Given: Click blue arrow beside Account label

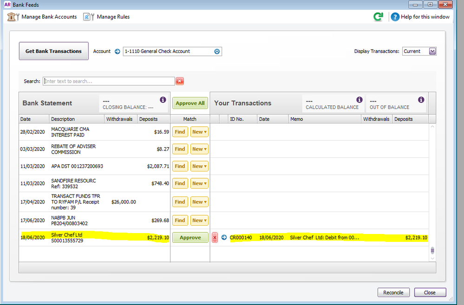Looking at the screenshot, I should point(118,52).
